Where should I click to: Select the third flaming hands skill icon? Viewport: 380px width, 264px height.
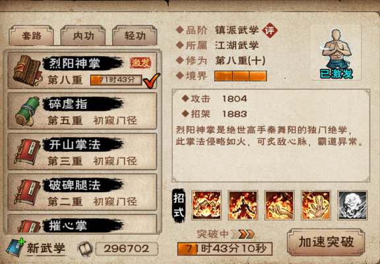point(280,205)
